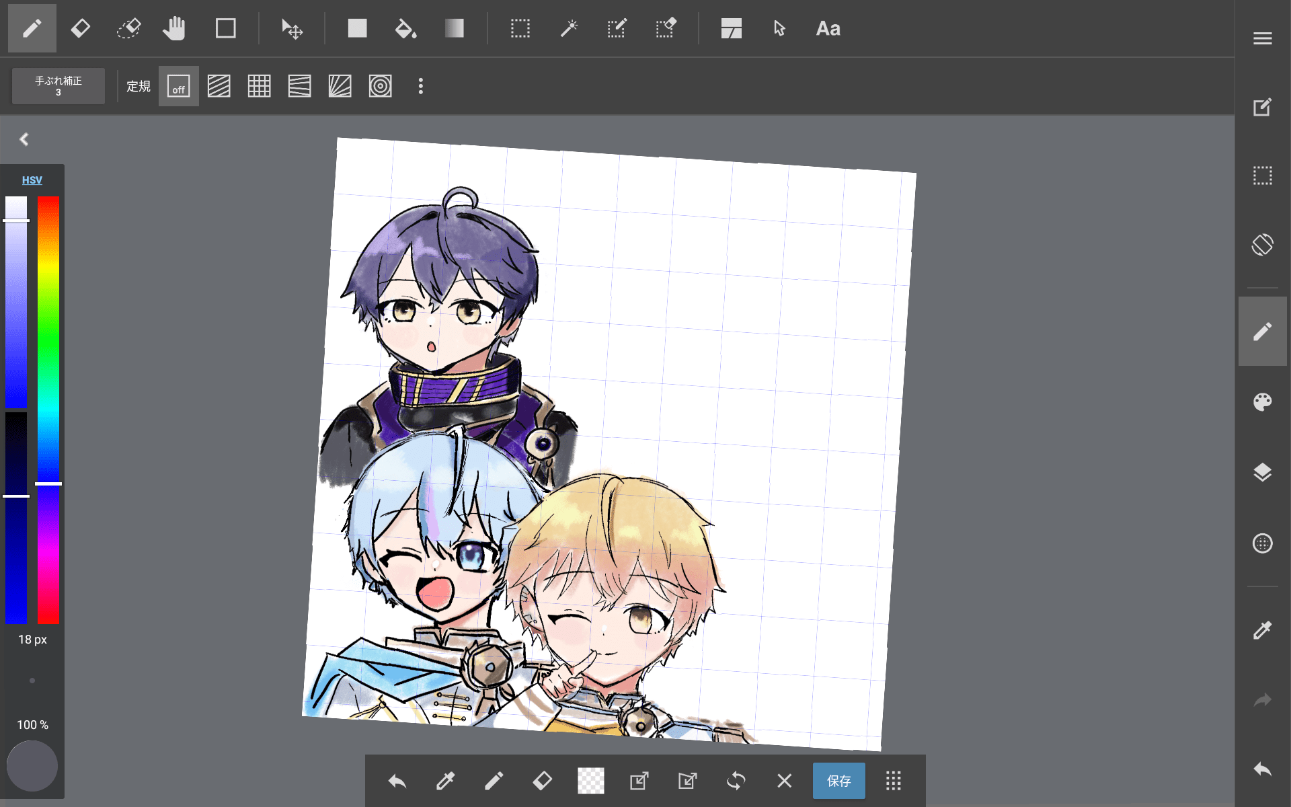Tap undo in the bottom shortcut bar
Image resolution: width=1291 pixels, height=807 pixels.
pyautogui.click(x=397, y=781)
